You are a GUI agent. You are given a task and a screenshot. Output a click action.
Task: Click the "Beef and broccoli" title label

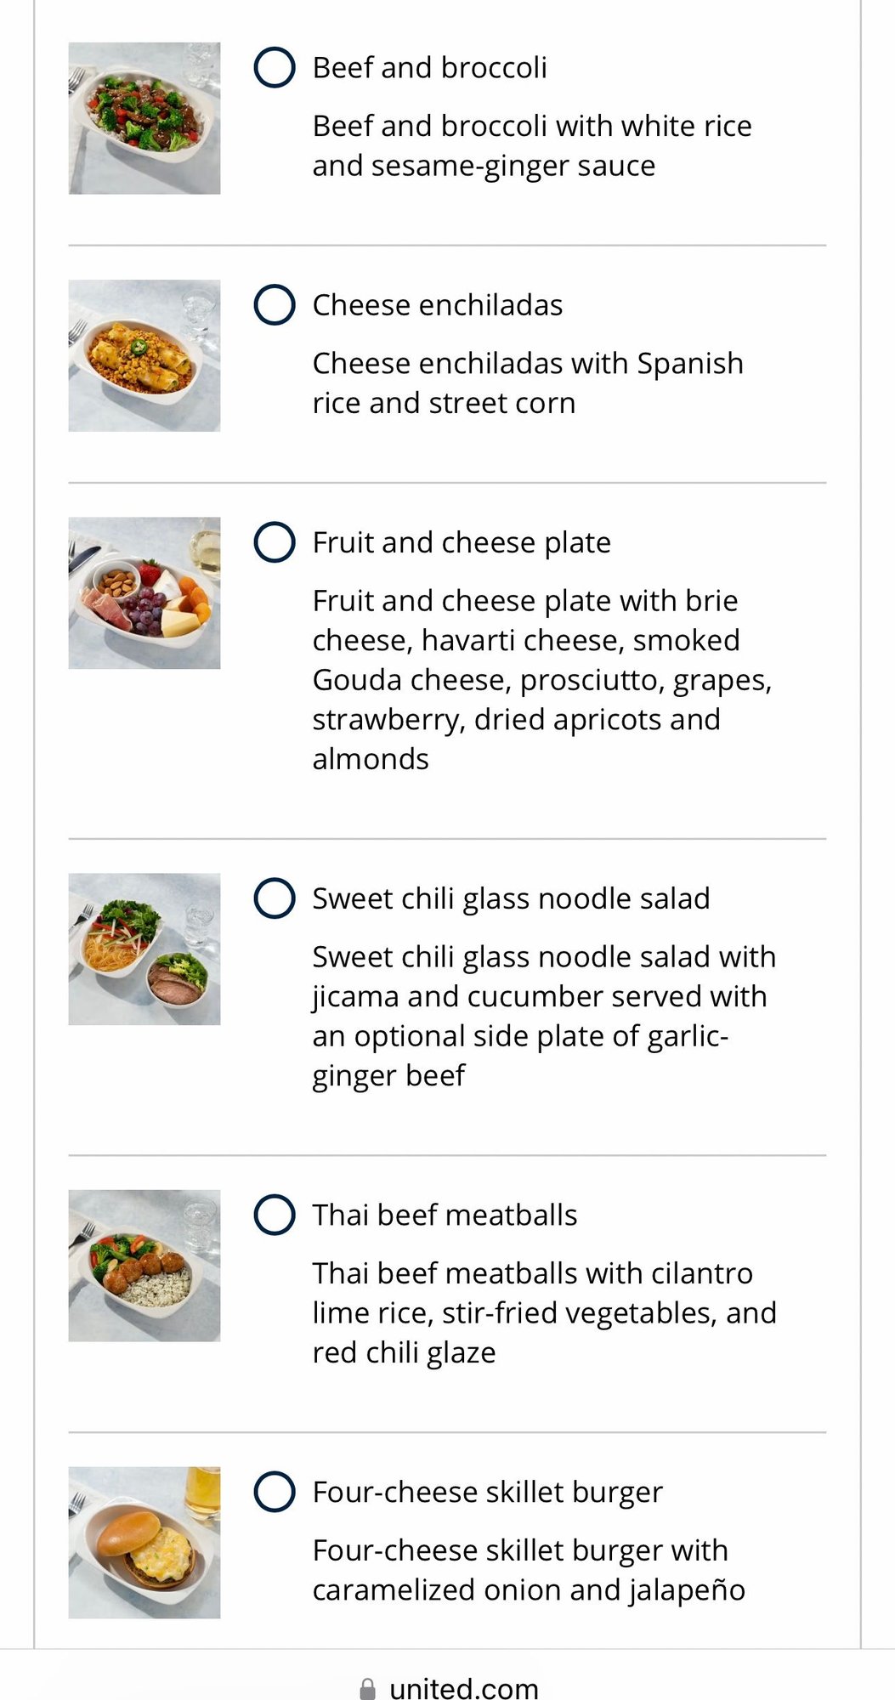(429, 68)
